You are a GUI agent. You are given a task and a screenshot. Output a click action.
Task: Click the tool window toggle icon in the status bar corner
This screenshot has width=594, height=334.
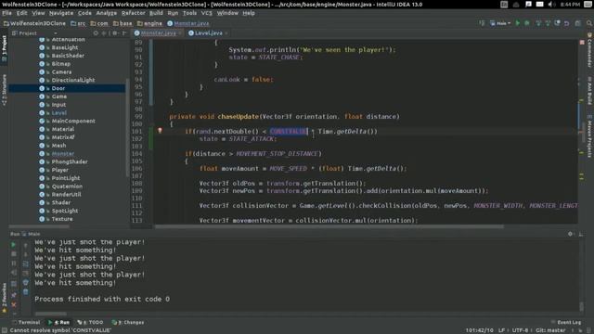click(5, 330)
